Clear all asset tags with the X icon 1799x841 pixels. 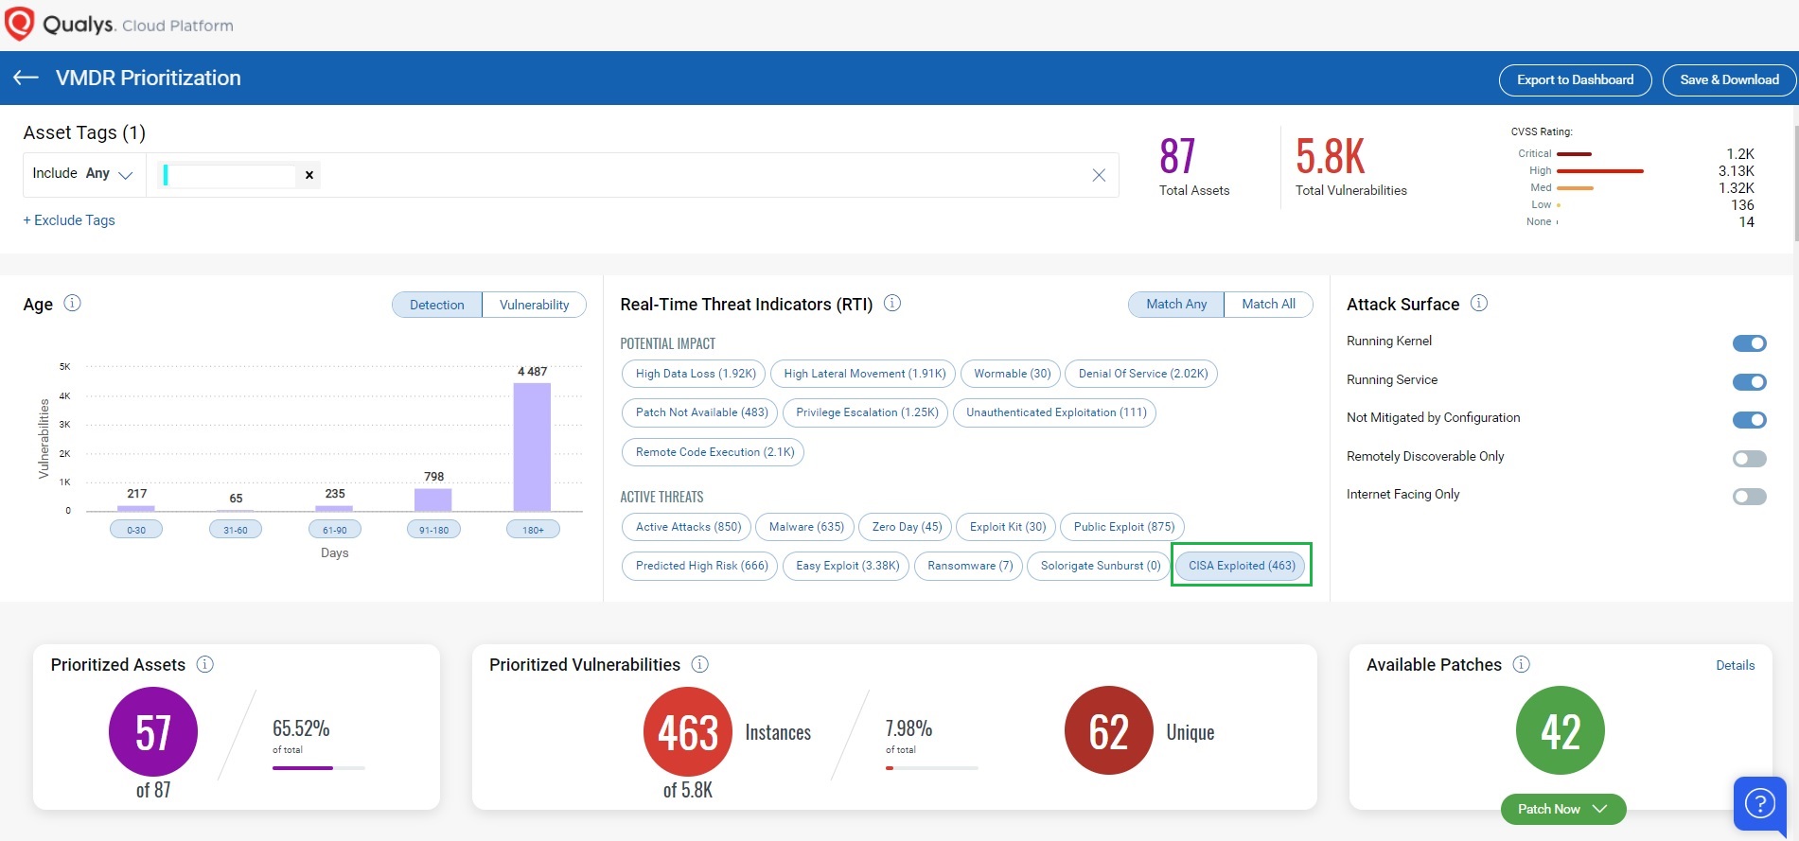coord(1099,175)
